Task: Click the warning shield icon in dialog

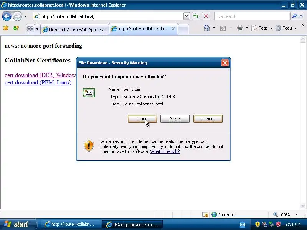Action: 89,146
